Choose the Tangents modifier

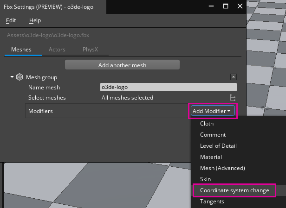[x=212, y=202]
